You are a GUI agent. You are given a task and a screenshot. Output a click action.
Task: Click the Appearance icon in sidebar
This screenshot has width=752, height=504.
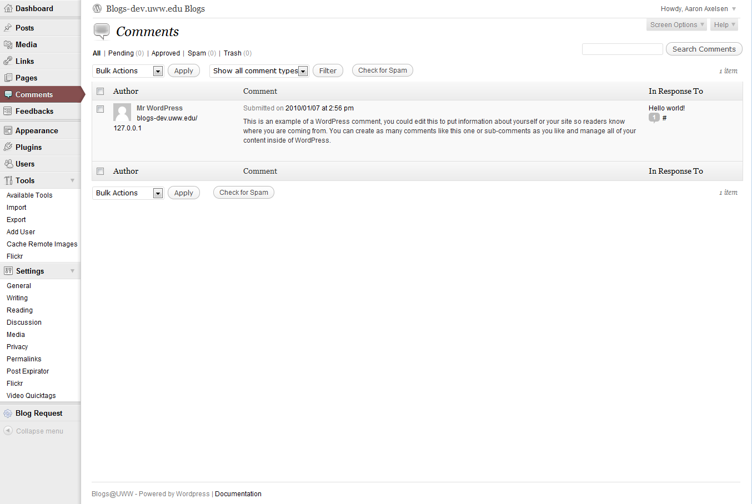(8, 130)
